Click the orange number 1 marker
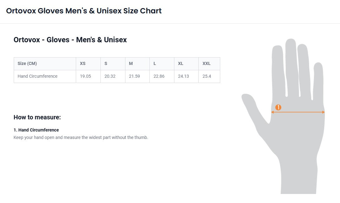 [x=278, y=108]
